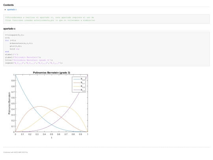Image resolution: width=213 pixels, height=160 pixels.
Task: Click the 'hold on;' code line
Action: click(15, 49)
